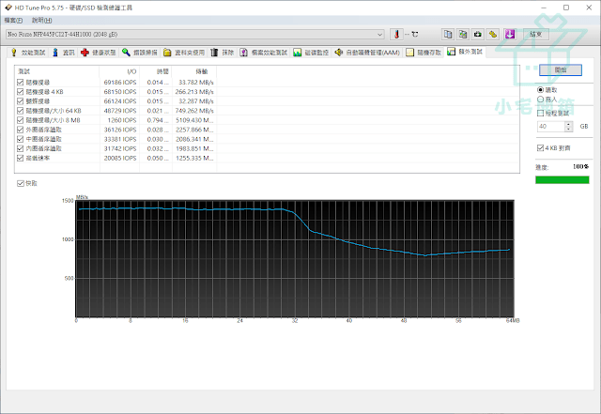Uncheck the 中圈循序讀取 middle sequential read test
601x414 pixels.
pyautogui.click(x=21, y=139)
